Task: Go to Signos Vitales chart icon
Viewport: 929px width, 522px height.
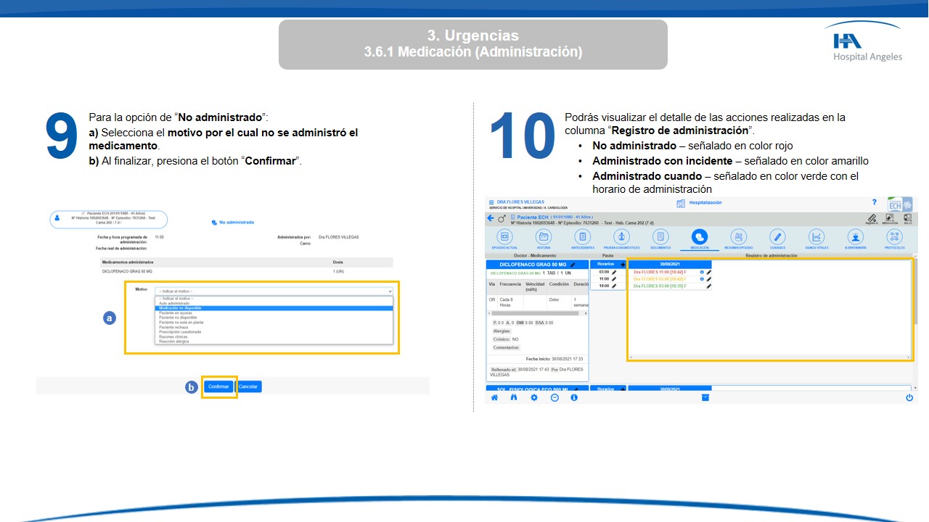Action: coord(817,237)
